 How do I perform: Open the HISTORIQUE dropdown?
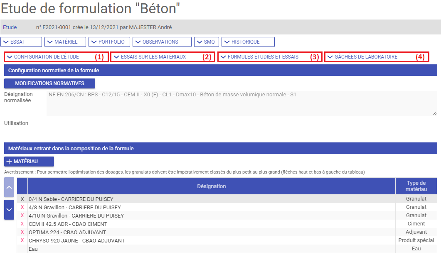pos(248,42)
